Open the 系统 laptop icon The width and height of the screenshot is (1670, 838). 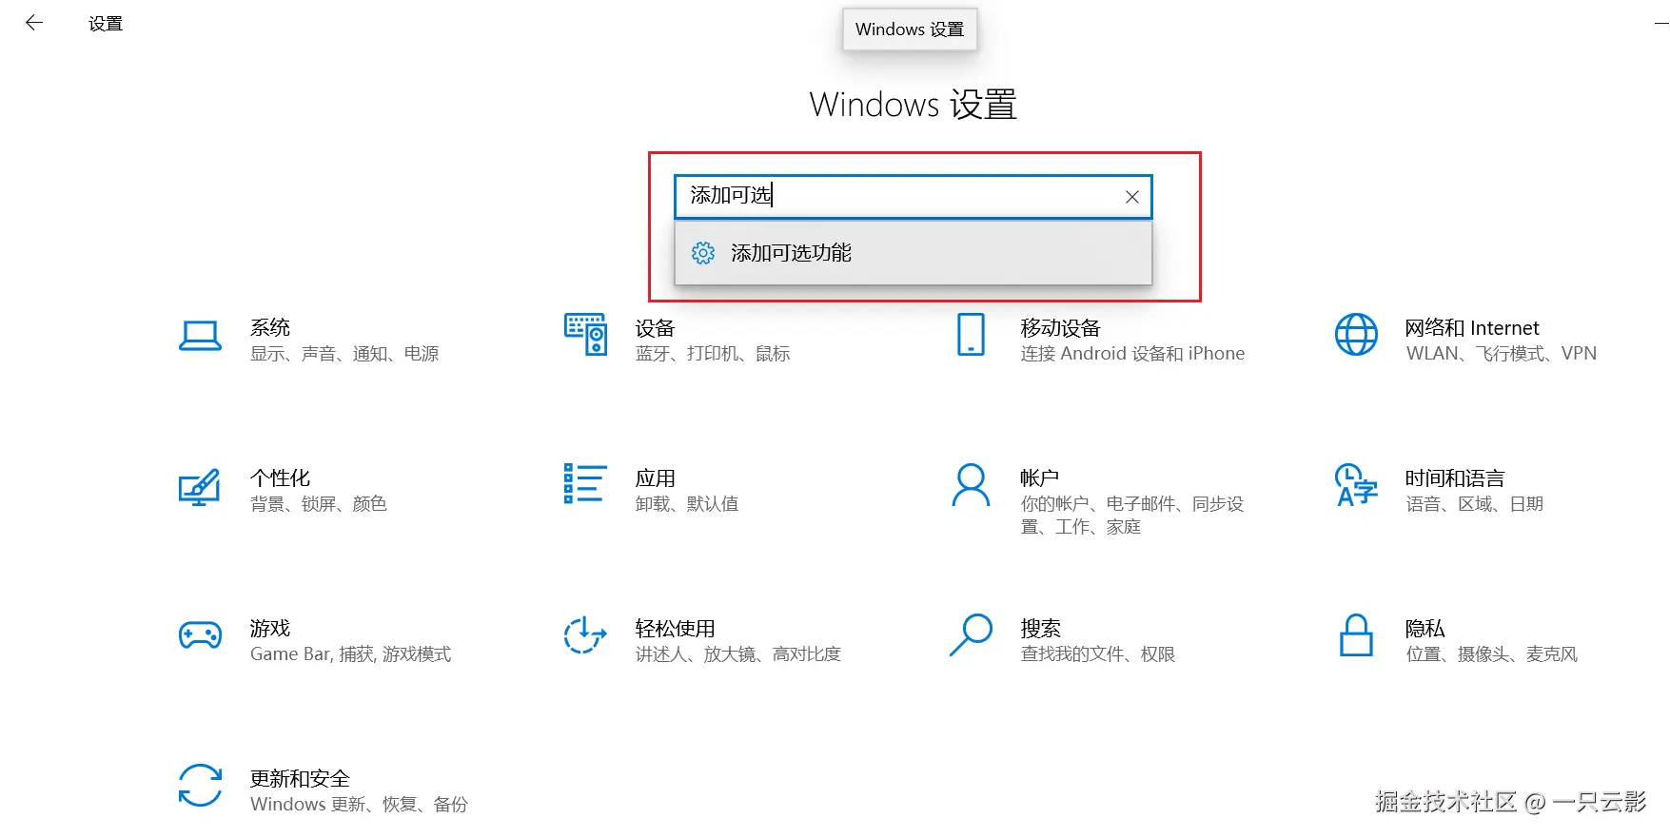(200, 336)
